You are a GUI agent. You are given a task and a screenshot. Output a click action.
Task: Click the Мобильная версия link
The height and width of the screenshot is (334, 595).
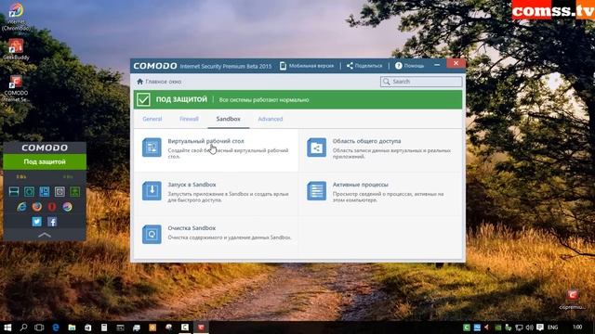pyautogui.click(x=311, y=66)
